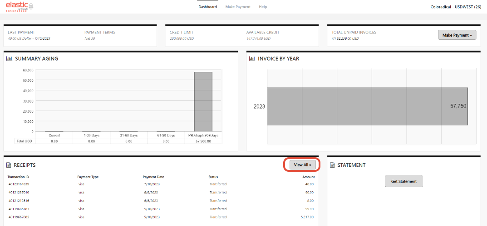Image resolution: width=487 pixels, height=226 pixels.
Task: Open transaction 40123161839
Action: [19, 184]
